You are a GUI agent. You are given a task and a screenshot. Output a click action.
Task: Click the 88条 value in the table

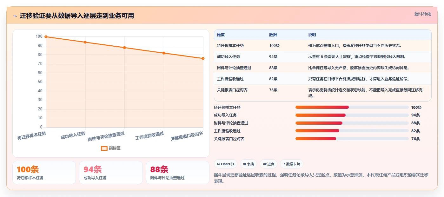273,68
